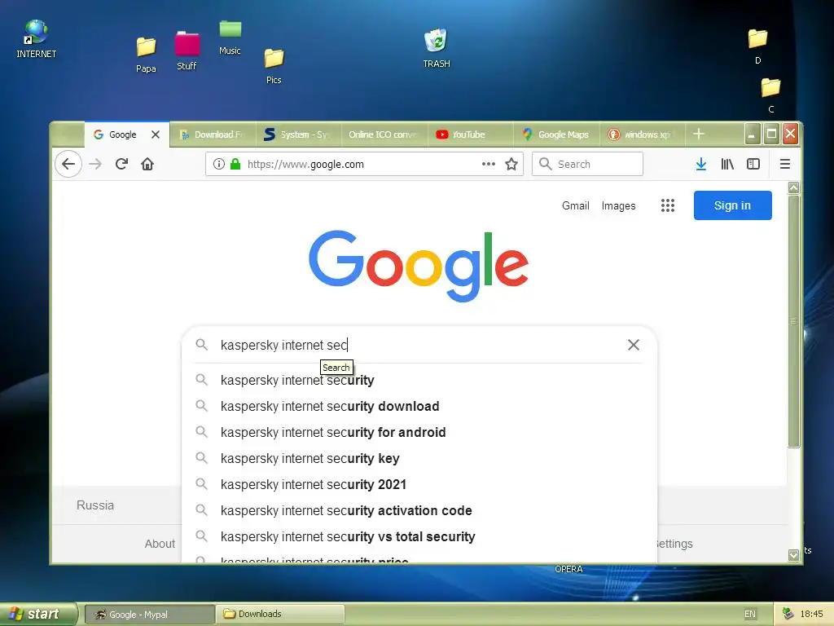Choose suggestion security vs total security
Viewport: 834px width, 626px height.
(x=419, y=536)
